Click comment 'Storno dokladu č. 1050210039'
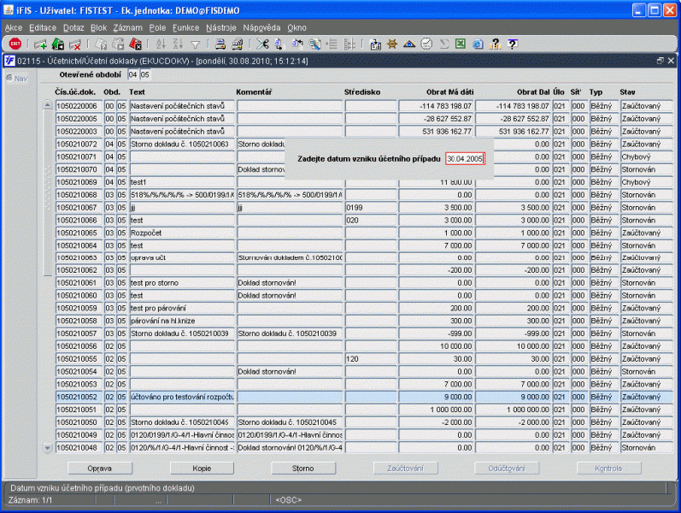 [290, 333]
